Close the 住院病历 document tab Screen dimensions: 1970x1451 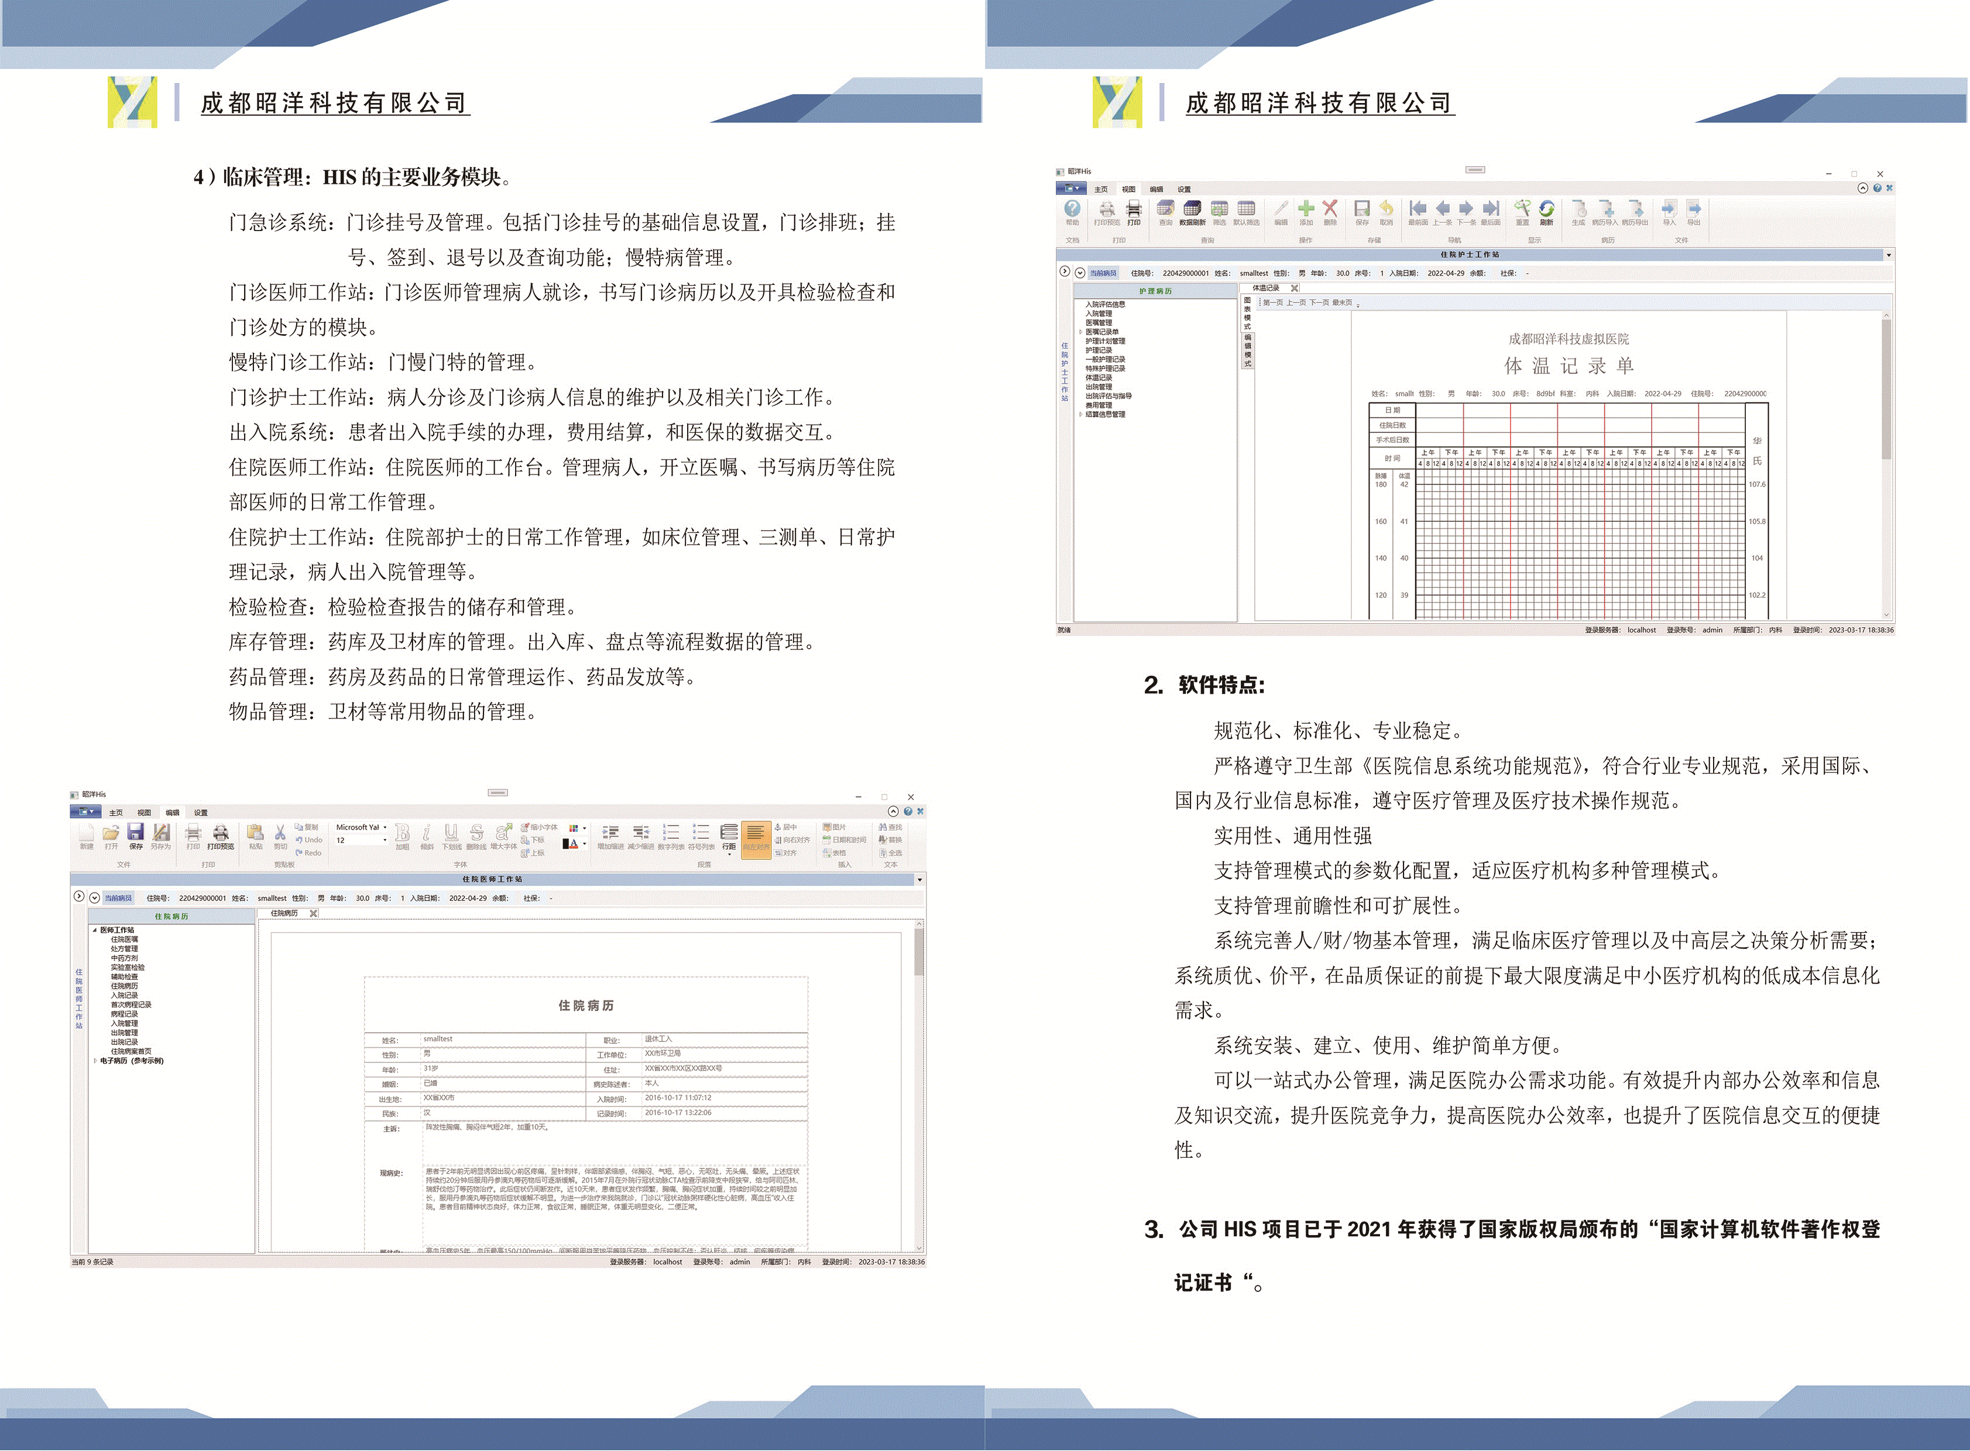(314, 913)
